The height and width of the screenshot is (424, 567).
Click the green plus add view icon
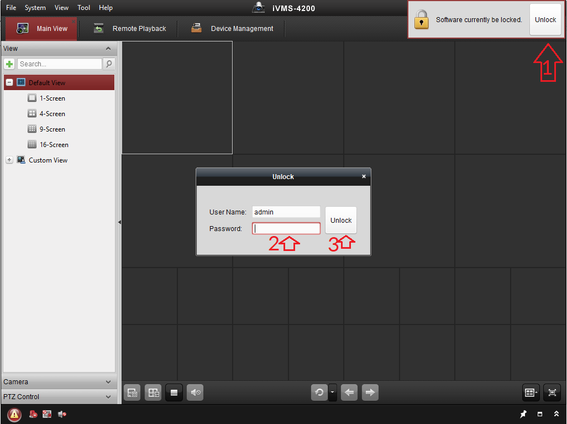pyautogui.click(x=9, y=64)
